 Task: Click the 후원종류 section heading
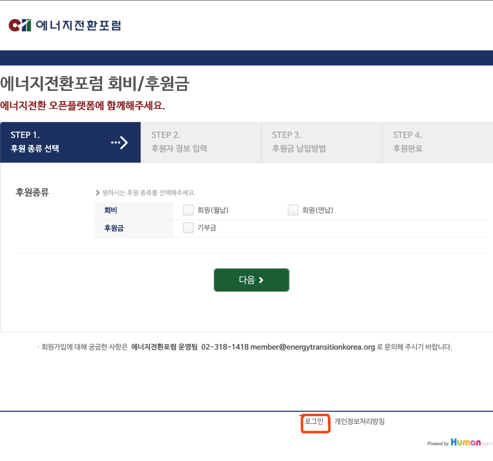tap(32, 192)
